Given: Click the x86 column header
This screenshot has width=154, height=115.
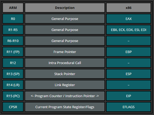Looking at the screenshot, I should 129,8.
